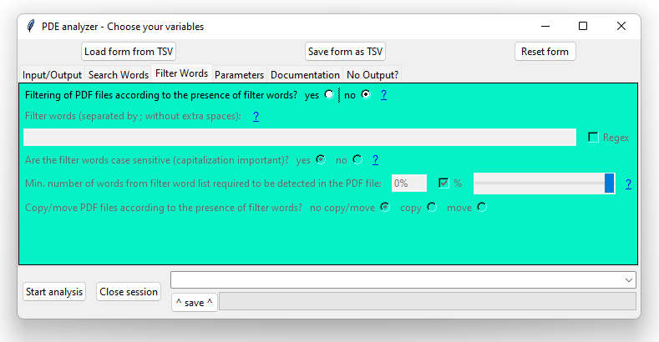Toggle the Regex checkbox

[x=594, y=138]
